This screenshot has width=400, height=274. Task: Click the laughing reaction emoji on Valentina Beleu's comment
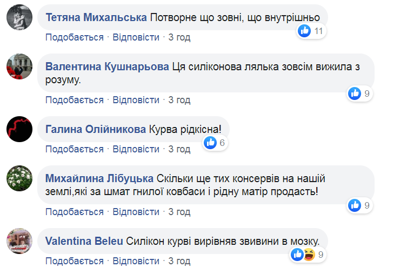pyautogui.click(x=309, y=254)
